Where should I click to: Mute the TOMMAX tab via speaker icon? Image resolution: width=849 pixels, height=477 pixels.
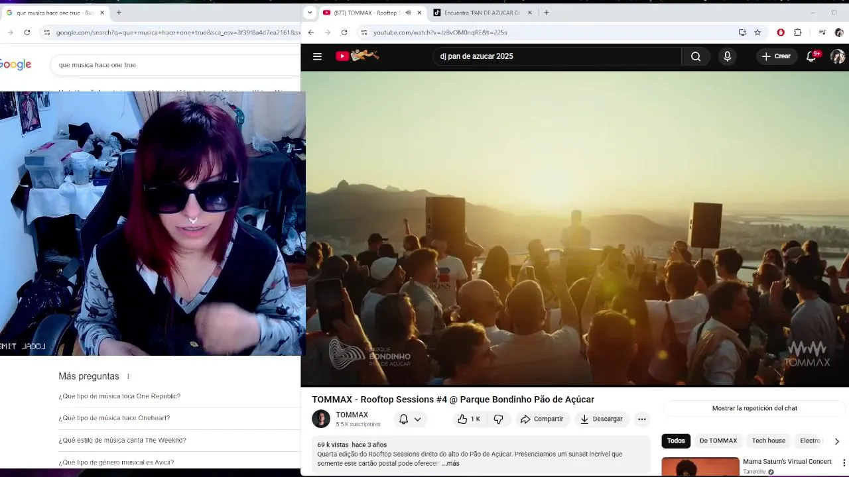(408, 13)
